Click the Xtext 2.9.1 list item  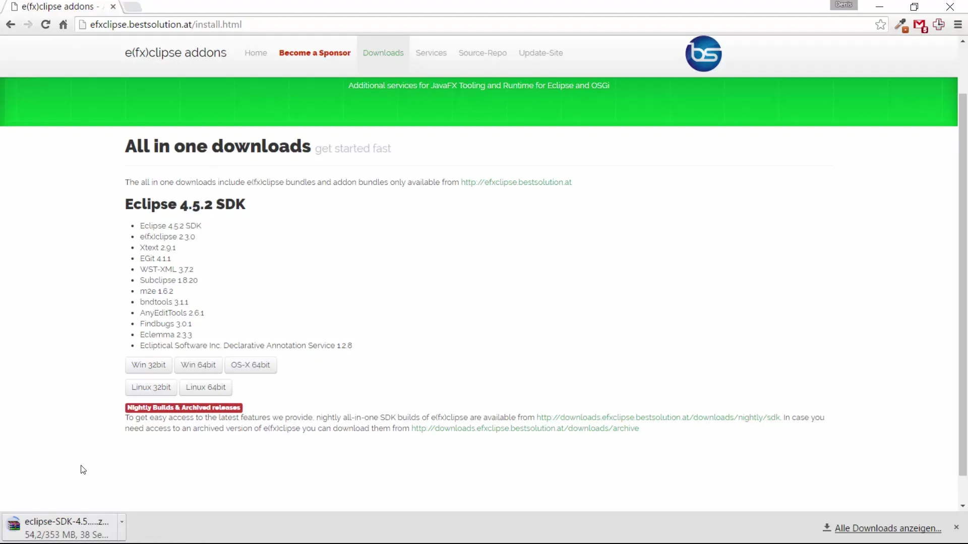(158, 248)
